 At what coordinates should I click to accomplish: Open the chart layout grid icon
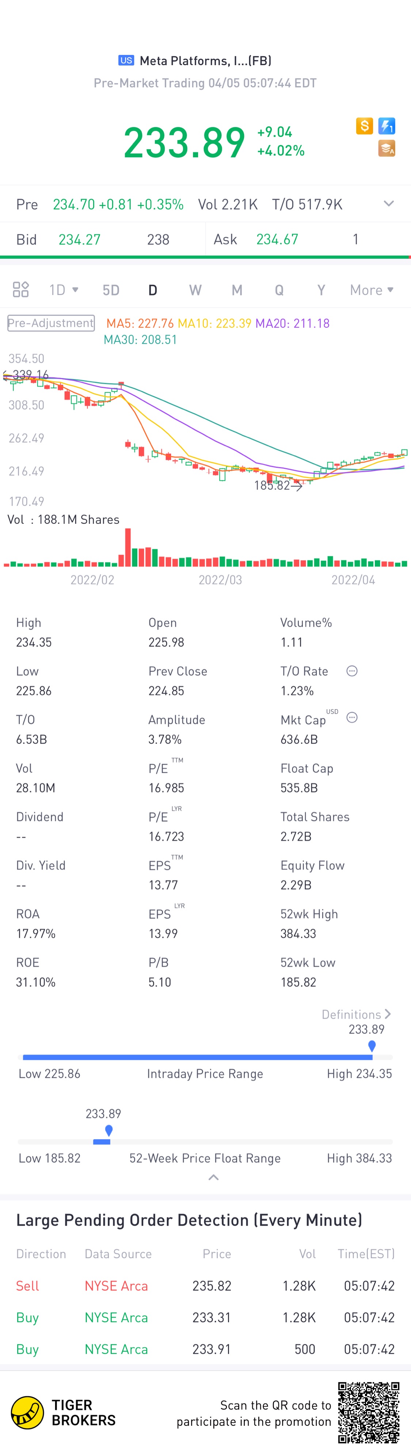tap(21, 290)
